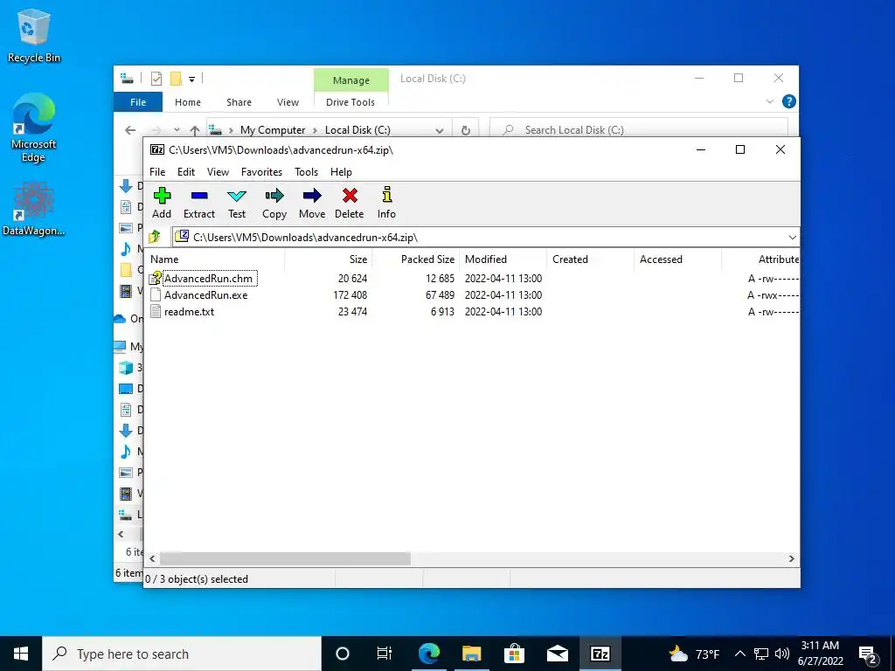
Task: Click Explorer's back arrow
Action: (130, 130)
